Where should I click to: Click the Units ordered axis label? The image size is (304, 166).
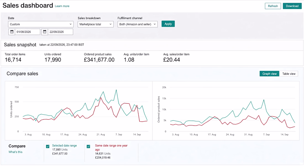coord(11,109)
